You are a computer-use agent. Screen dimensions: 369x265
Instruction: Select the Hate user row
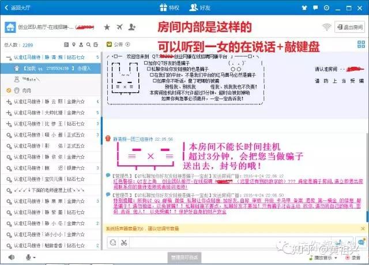[51, 79]
